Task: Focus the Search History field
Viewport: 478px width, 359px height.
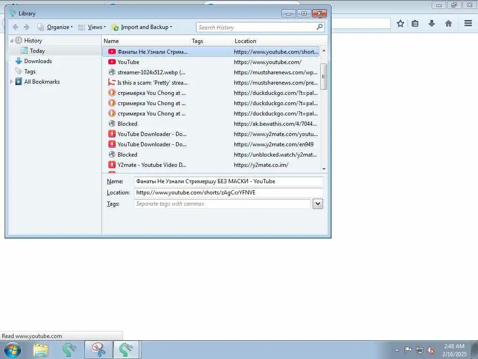Action: pos(256,28)
